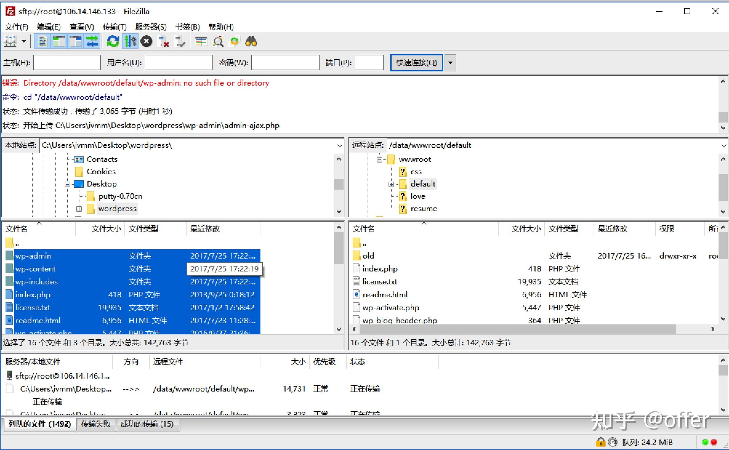Disconnect from current server icon
The width and height of the screenshot is (729, 450).
163,41
